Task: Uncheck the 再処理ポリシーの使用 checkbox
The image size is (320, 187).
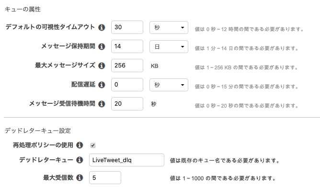Action: click(x=93, y=145)
